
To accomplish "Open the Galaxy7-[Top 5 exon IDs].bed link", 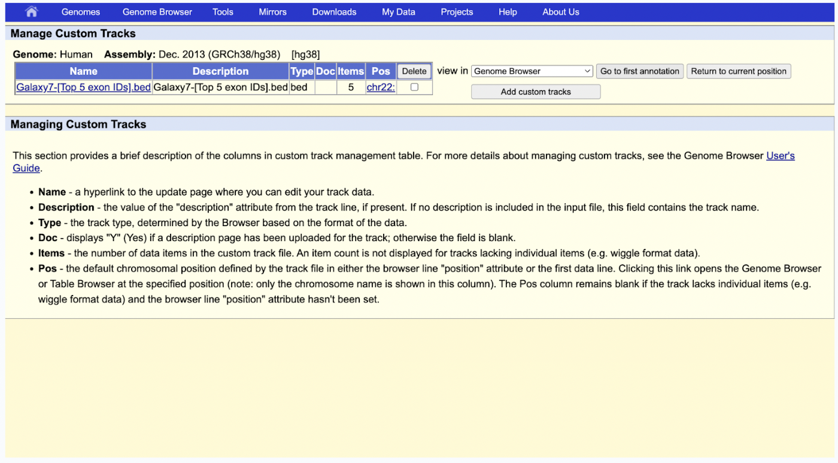I will pyautogui.click(x=83, y=87).
